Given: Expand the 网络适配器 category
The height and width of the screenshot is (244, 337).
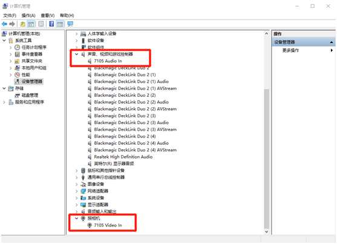Looking at the screenshot, I should click(76, 191).
